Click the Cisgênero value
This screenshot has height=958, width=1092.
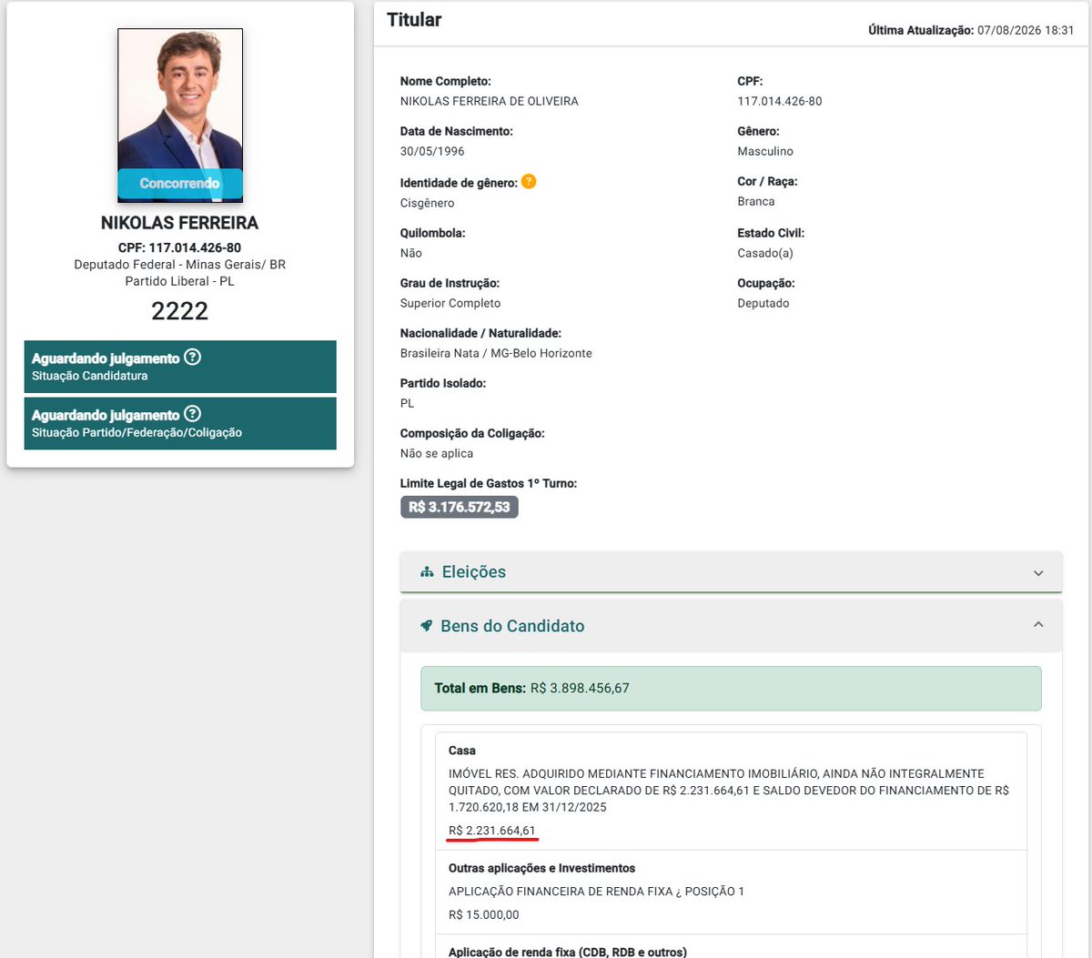point(428,203)
